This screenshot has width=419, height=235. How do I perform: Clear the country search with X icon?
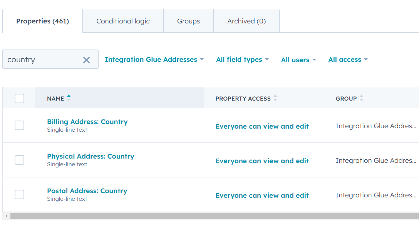coord(86,60)
